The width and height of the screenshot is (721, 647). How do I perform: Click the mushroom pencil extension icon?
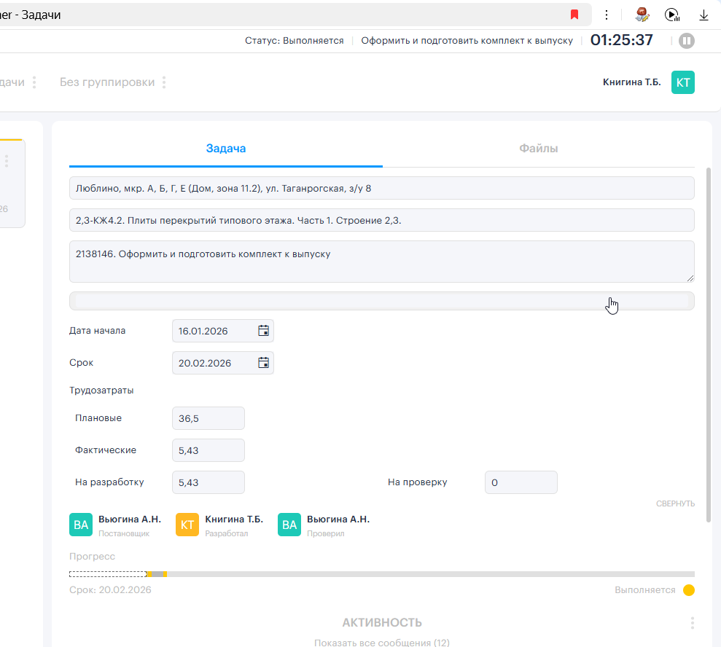(x=642, y=15)
